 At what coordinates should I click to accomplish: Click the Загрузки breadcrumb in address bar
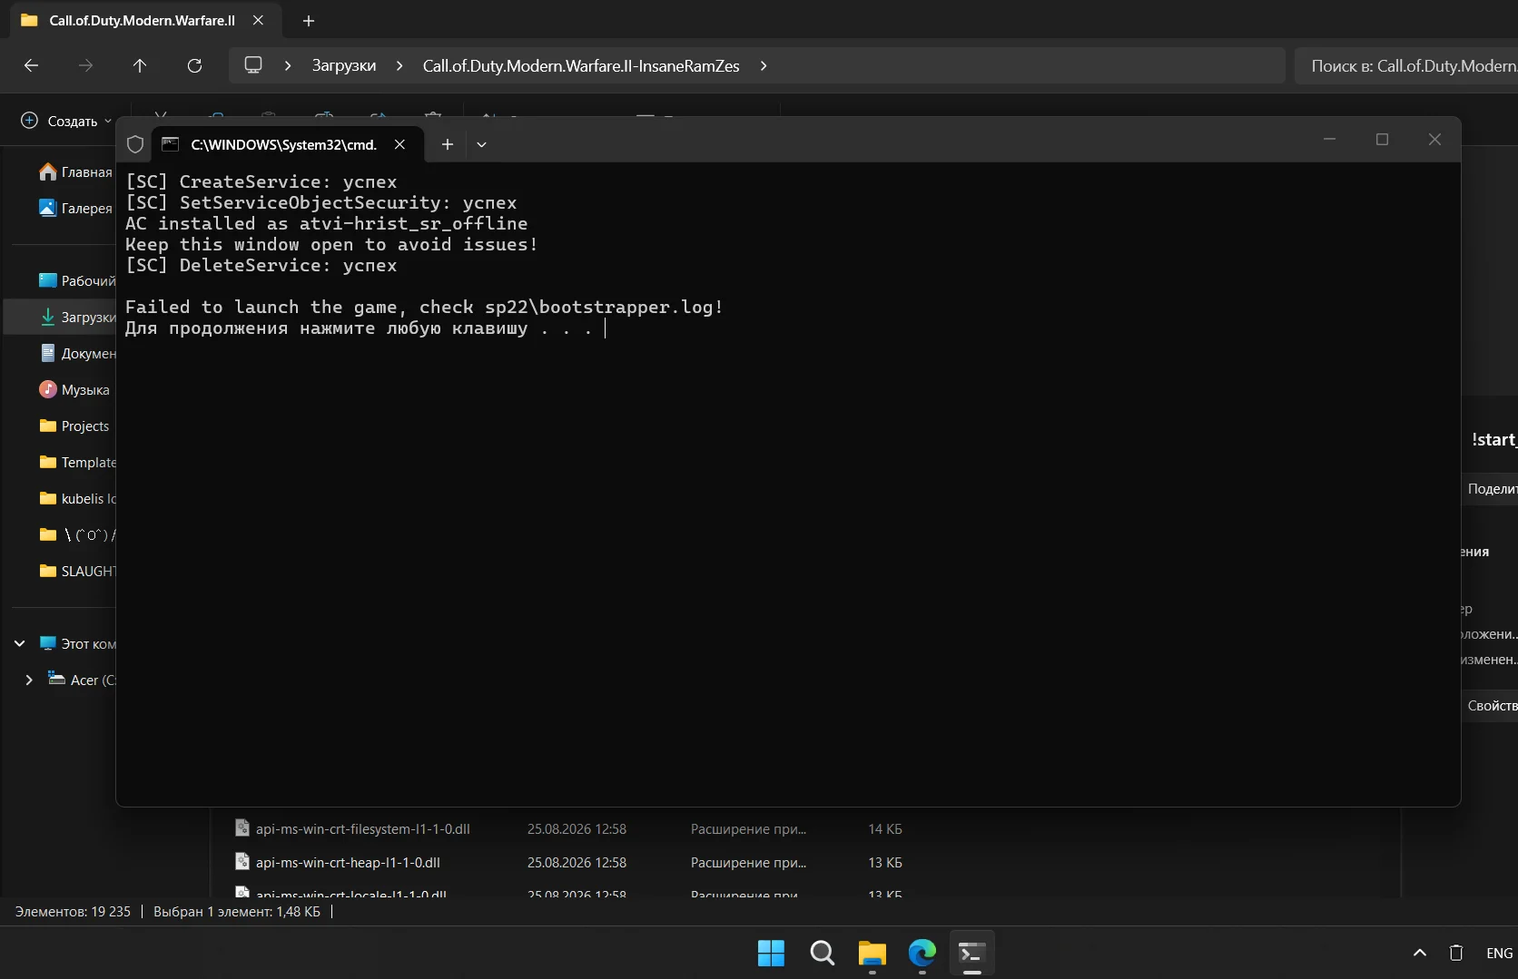(344, 65)
